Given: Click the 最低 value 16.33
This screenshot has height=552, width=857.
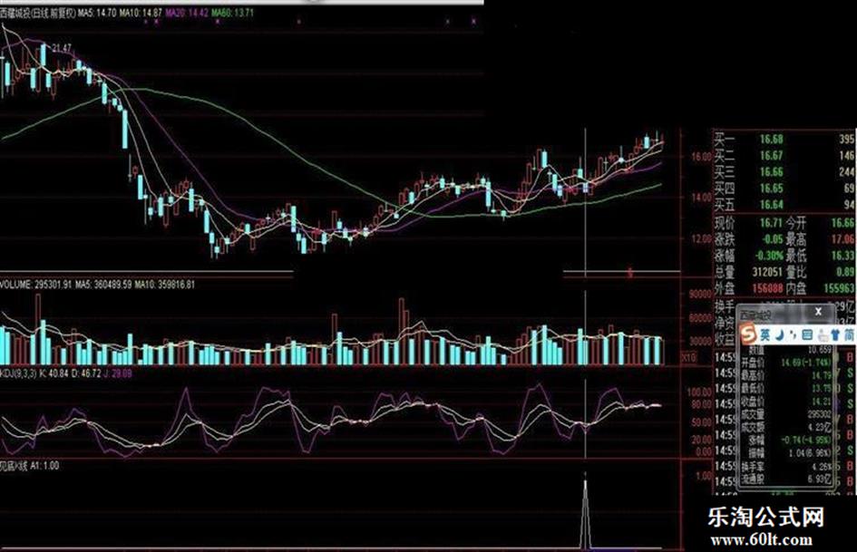Looking at the screenshot, I should [842, 256].
